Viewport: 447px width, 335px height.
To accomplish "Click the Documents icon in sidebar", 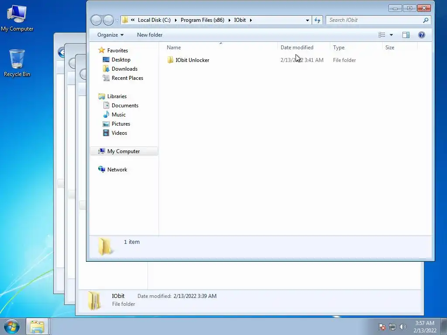I will coord(106,106).
